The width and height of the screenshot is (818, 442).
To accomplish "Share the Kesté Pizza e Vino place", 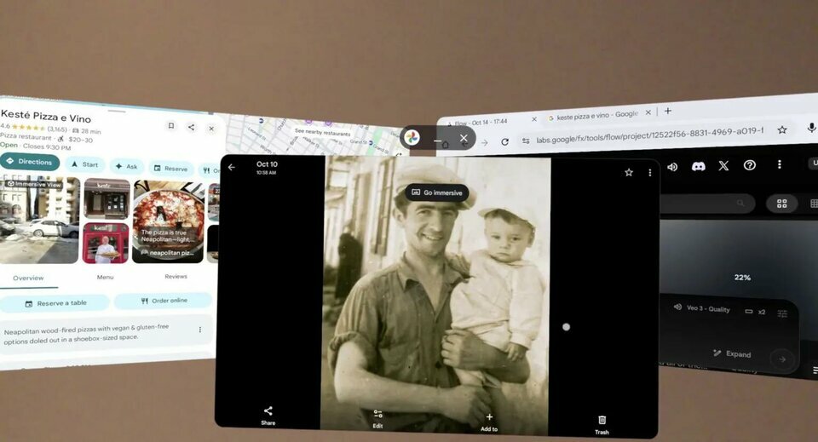I will pyautogui.click(x=191, y=127).
